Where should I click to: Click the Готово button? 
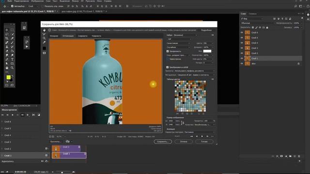tap(204, 142)
